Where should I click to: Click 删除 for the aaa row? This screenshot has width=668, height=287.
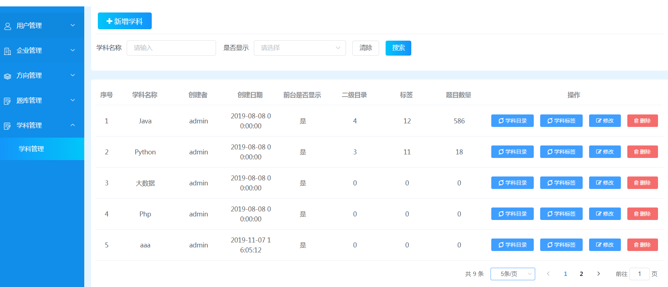643,245
